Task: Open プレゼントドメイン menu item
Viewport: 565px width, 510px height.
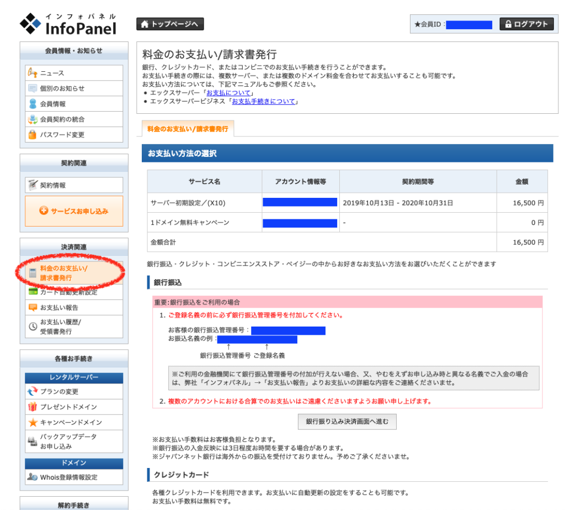Action: (74, 407)
